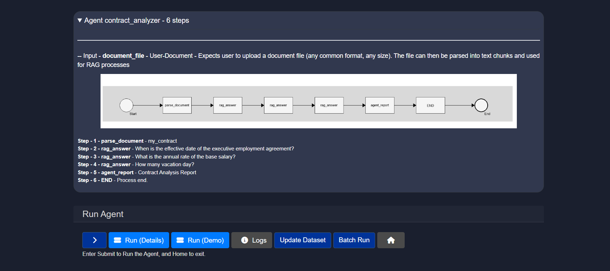Click Step 4 vacation day question line
The width and height of the screenshot is (610, 271).
tap(136, 164)
